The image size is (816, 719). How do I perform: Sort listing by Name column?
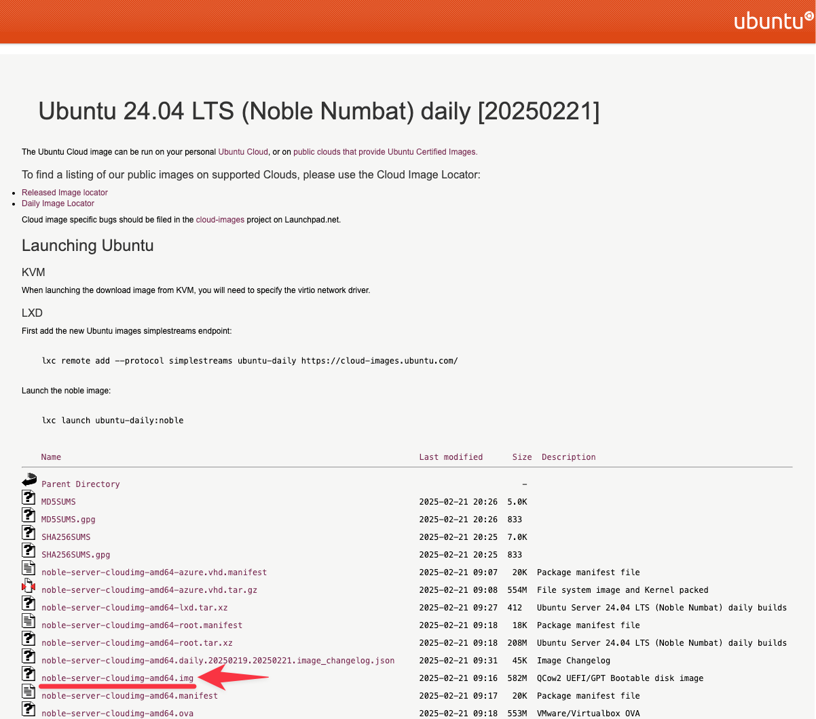(51, 457)
